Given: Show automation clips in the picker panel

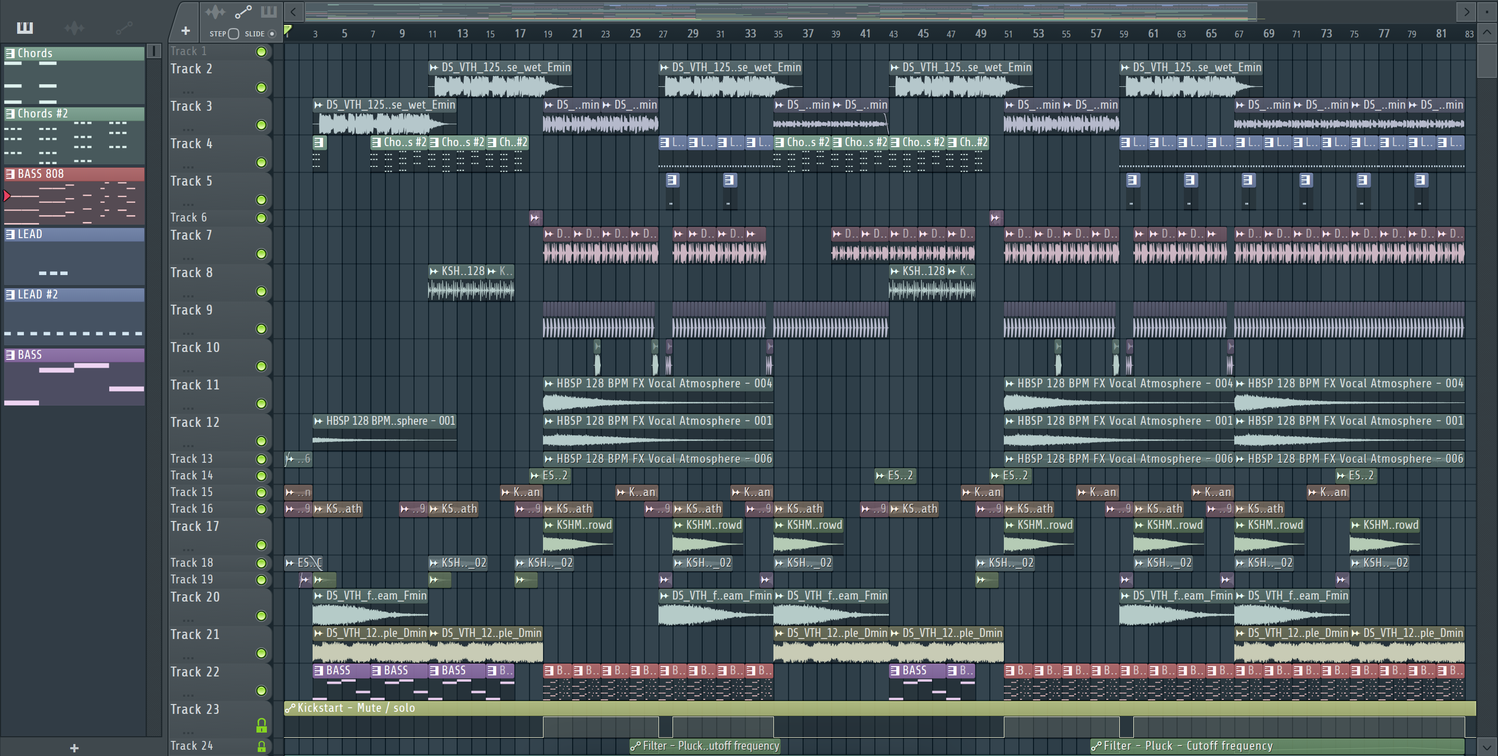Looking at the screenshot, I should pos(124,28).
